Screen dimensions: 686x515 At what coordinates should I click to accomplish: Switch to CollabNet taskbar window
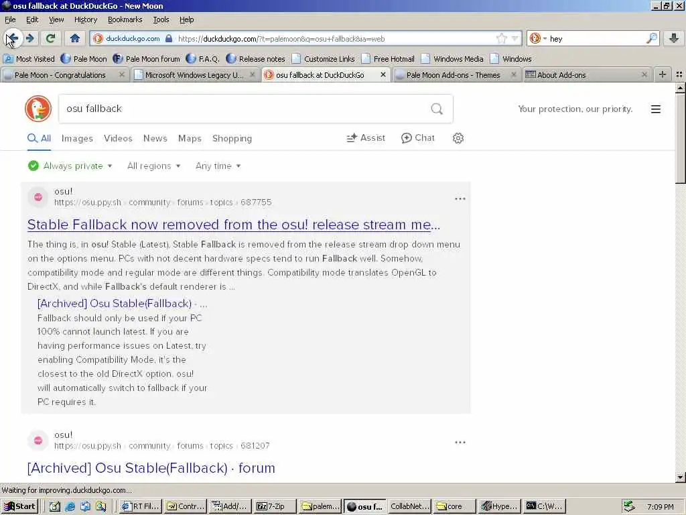409,506
